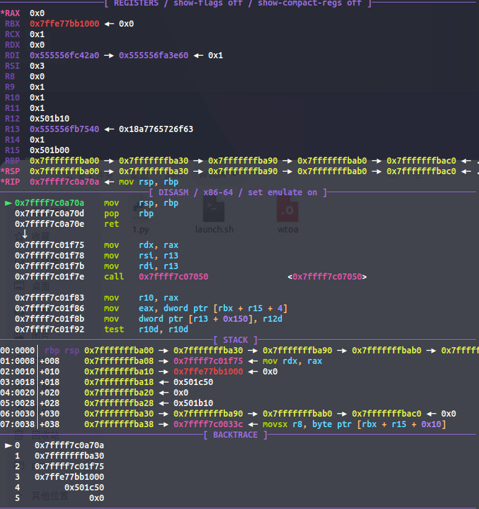Click the <0x7ffff7c07050> annotation on call line
Viewport: 479px width, 509px height.
pos(327,277)
